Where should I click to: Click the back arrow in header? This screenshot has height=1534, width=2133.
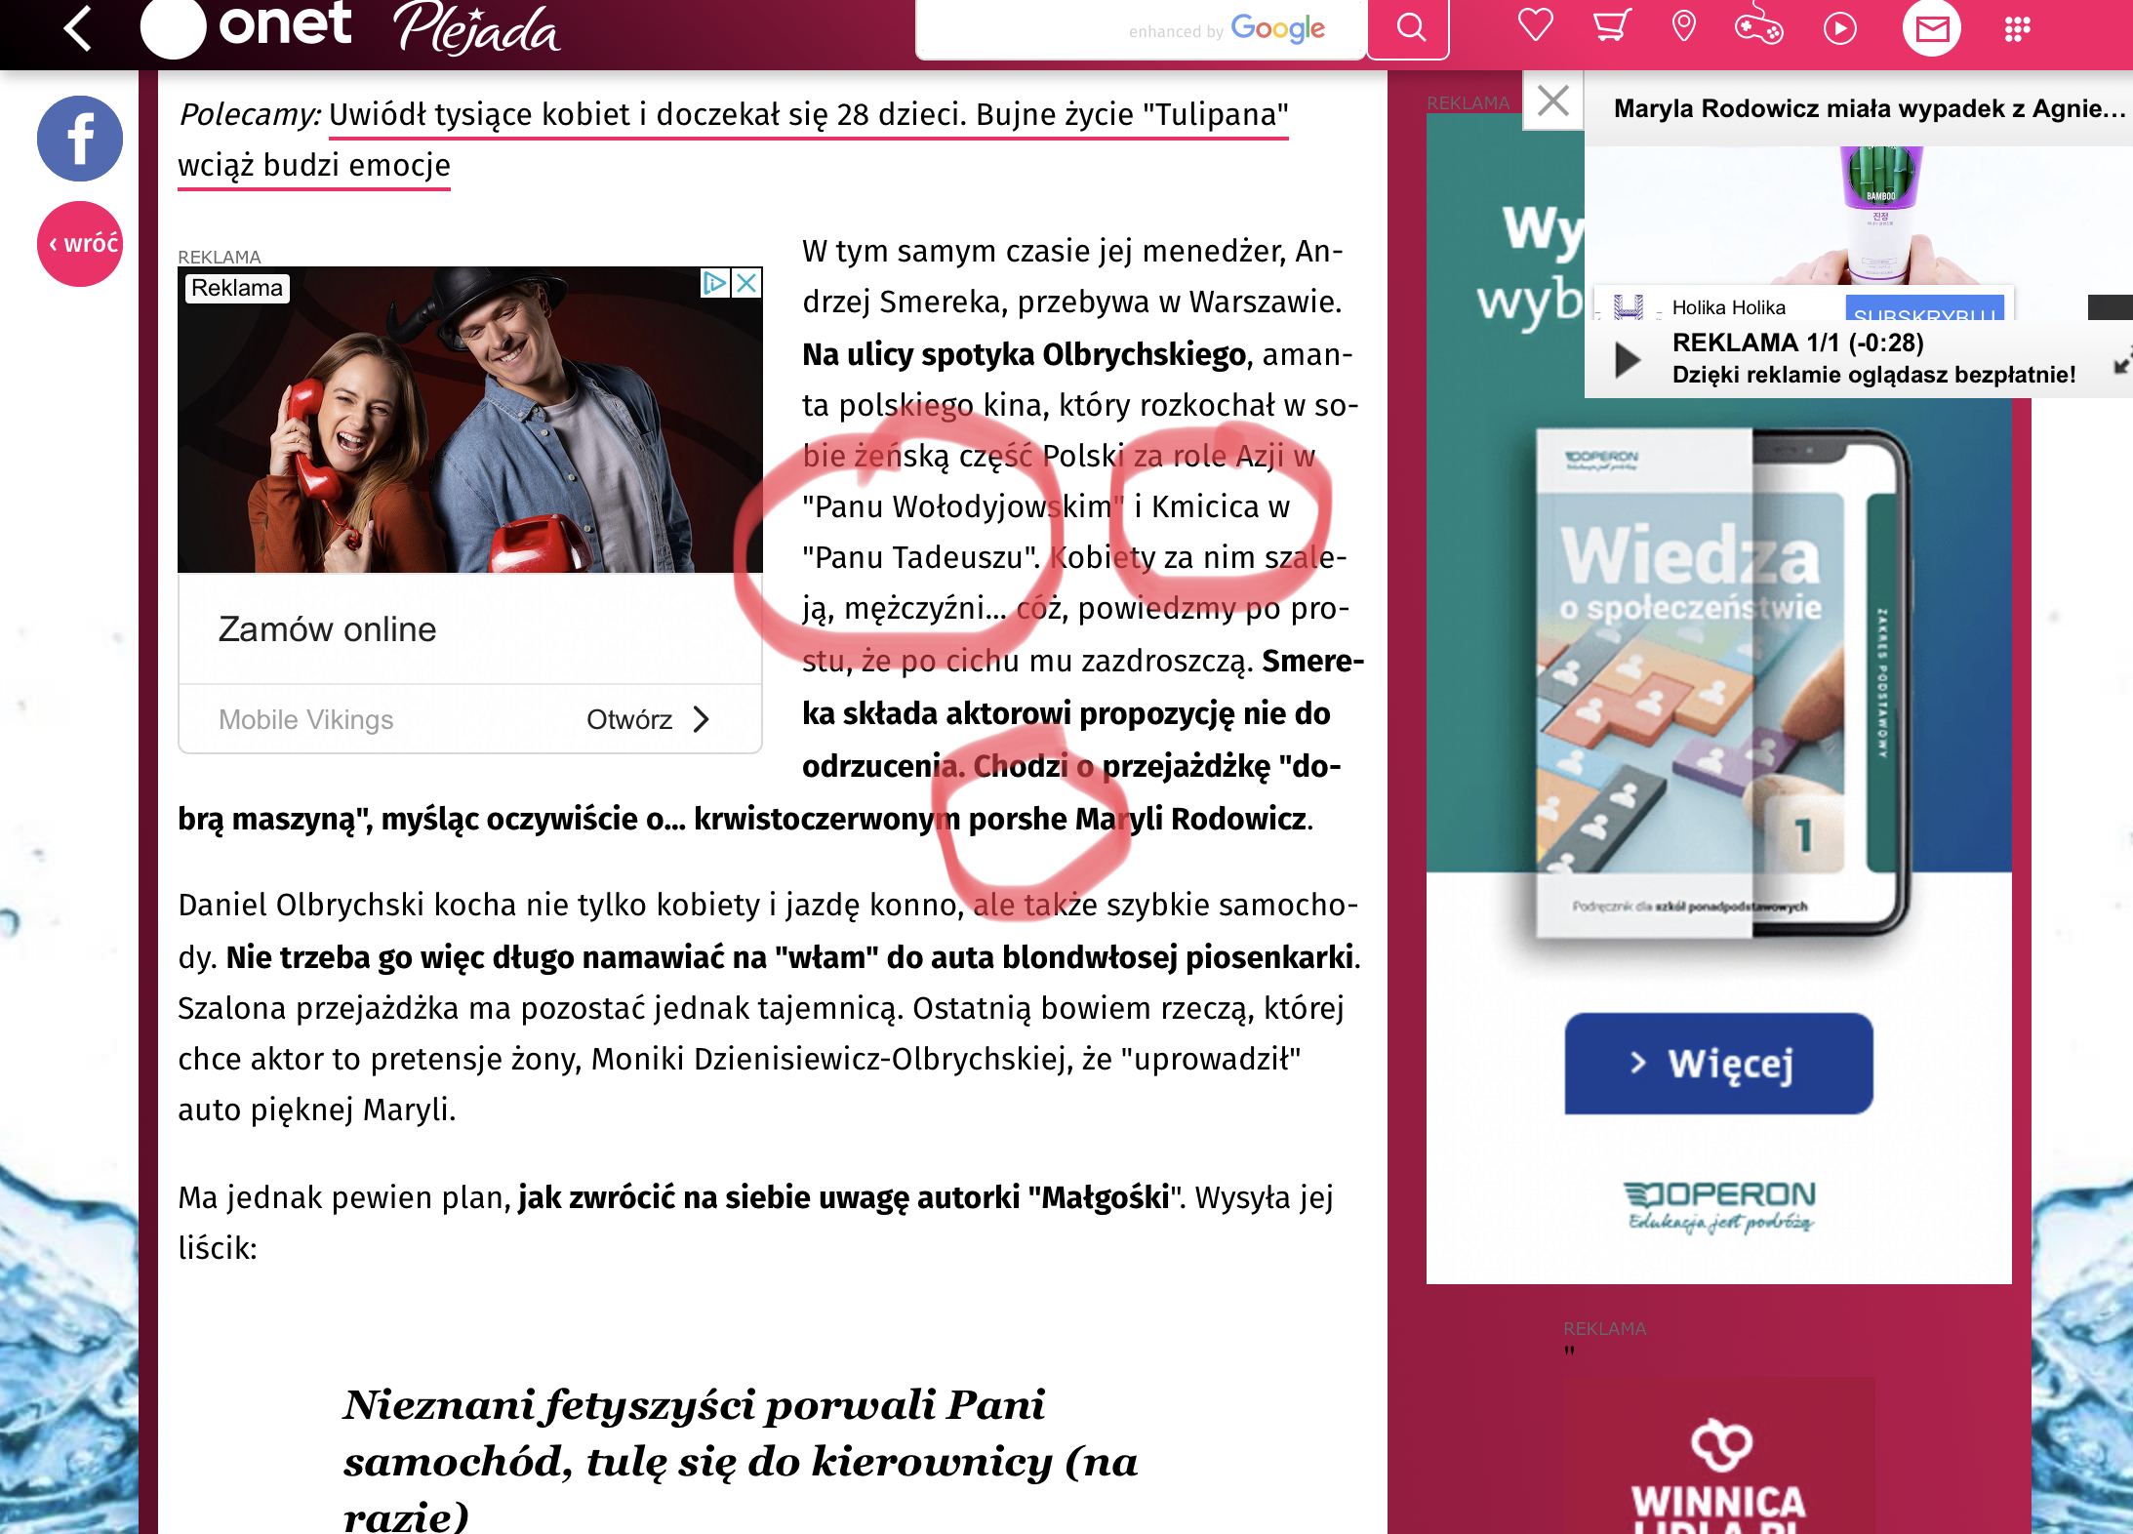click(x=78, y=27)
